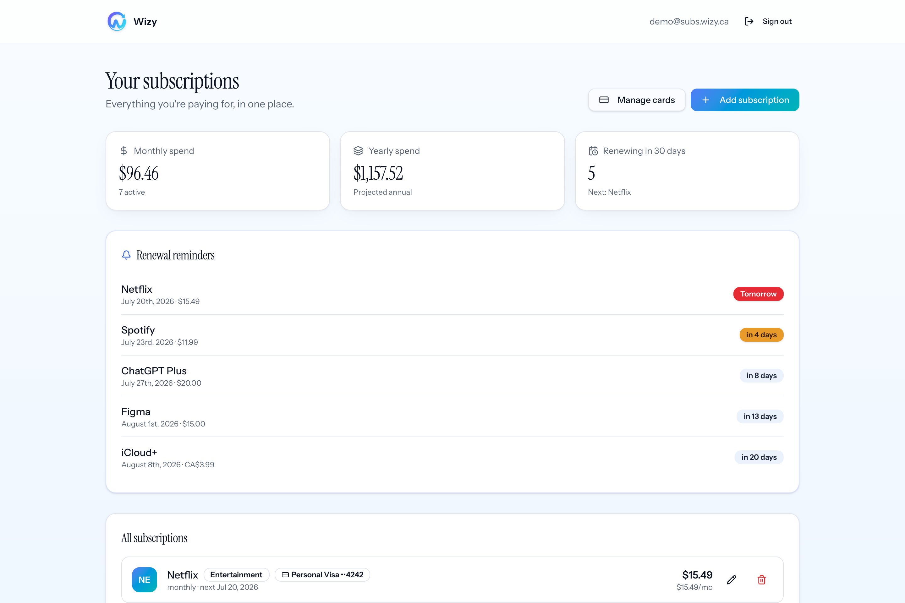Click the $1,157.52 yearly spend value
This screenshot has height=603, width=905.
point(378,173)
